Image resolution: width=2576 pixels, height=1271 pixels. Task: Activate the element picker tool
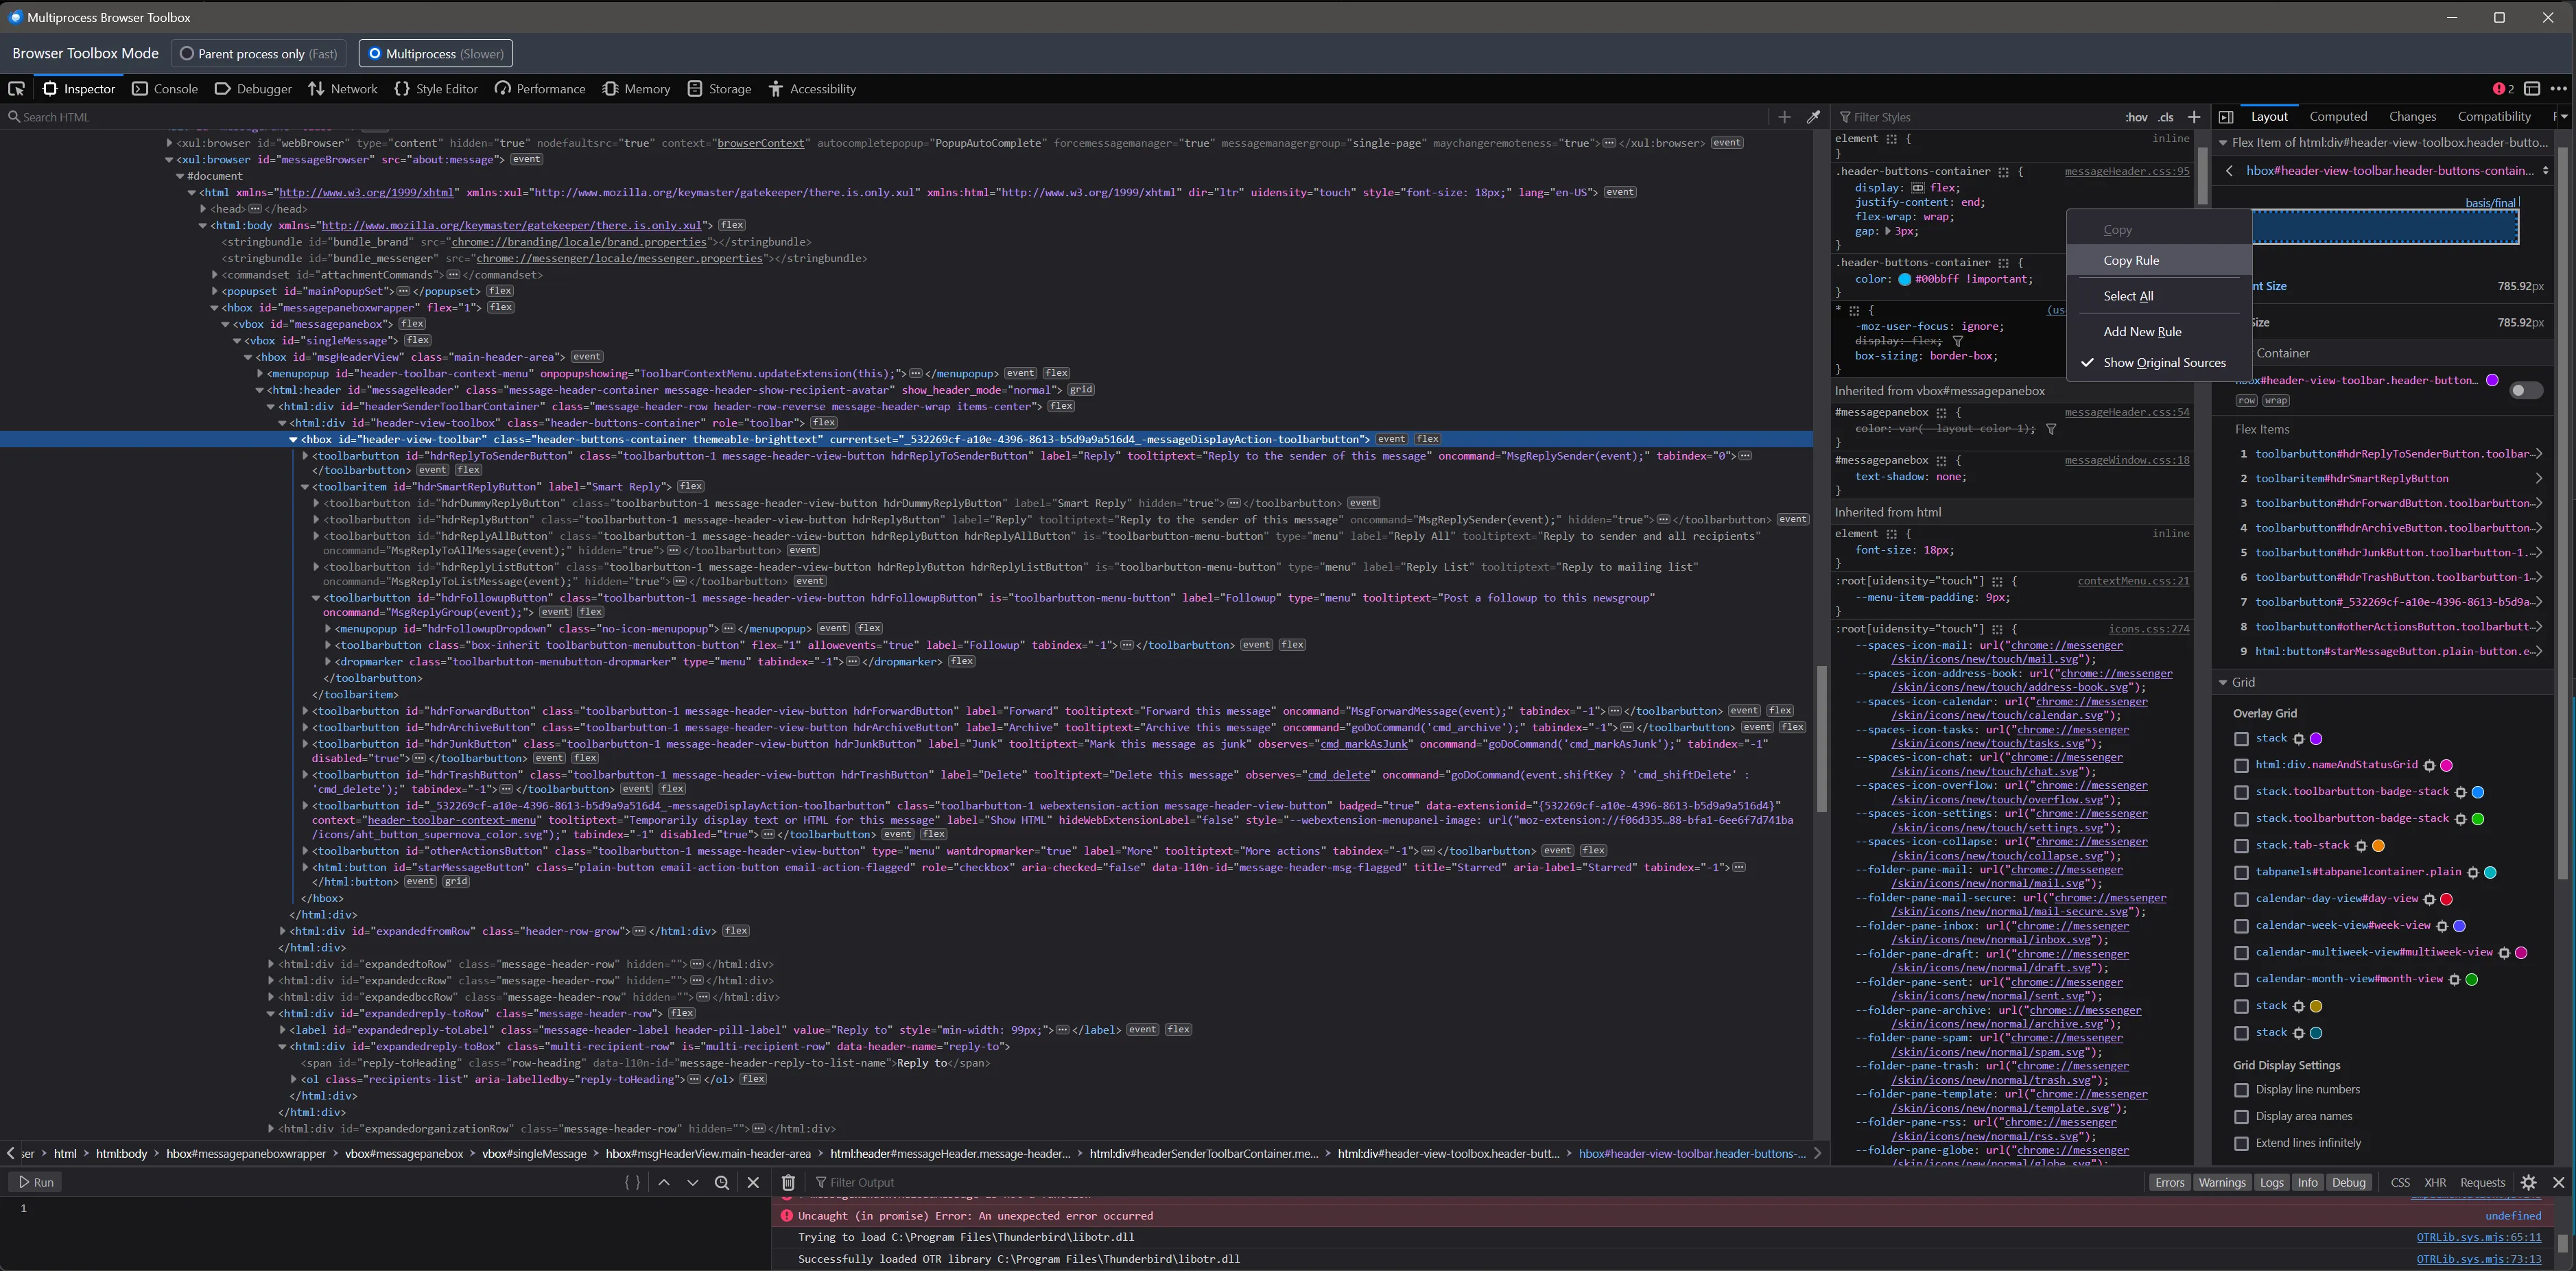[16, 89]
